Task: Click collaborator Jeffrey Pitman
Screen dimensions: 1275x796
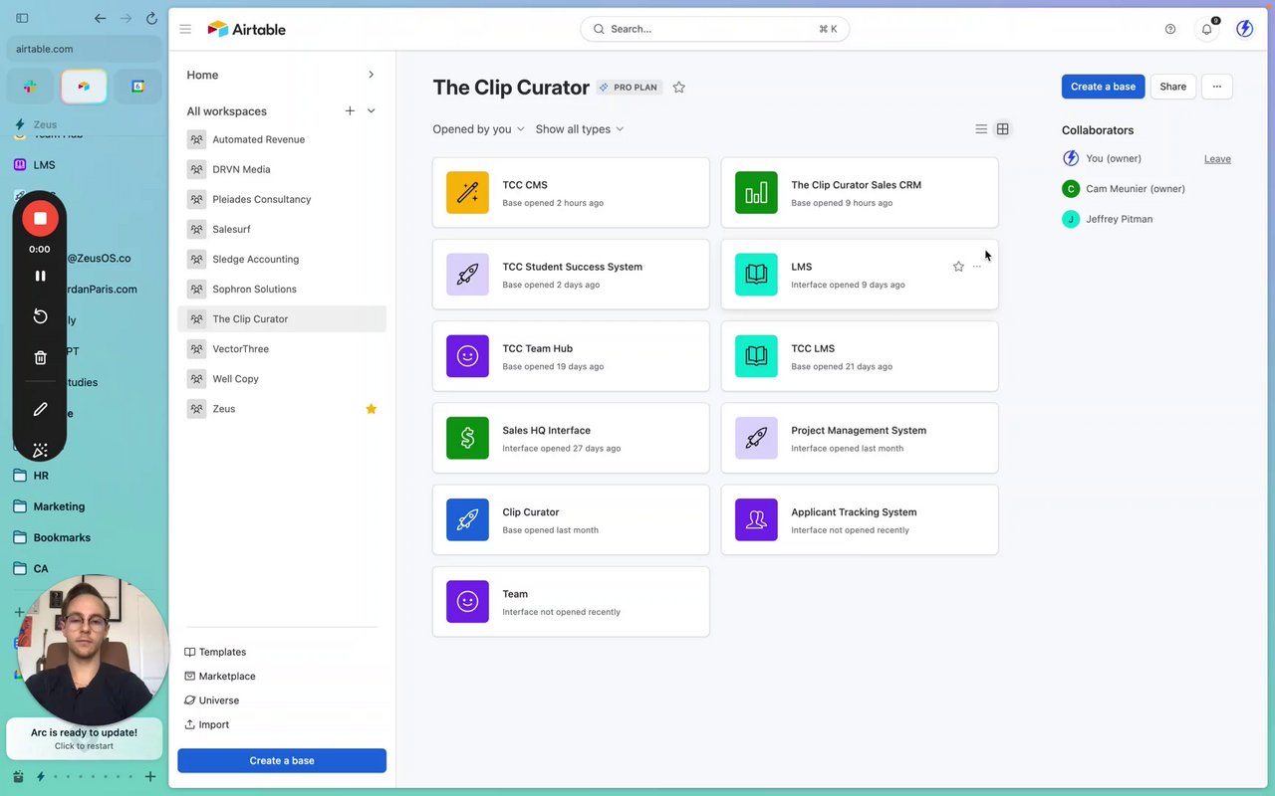Action: [1108, 219]
